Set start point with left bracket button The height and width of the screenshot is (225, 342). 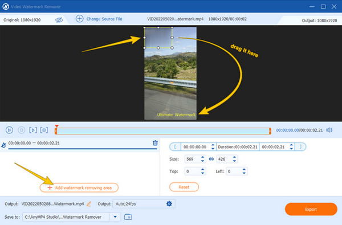(x=175, y=147)
